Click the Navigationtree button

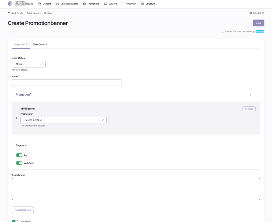click(23, 210)
